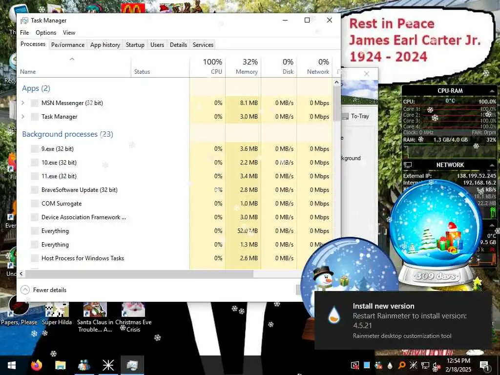Select the 9.exe (32 bit) process
This screenshot has width=500, height=375.
58,149
